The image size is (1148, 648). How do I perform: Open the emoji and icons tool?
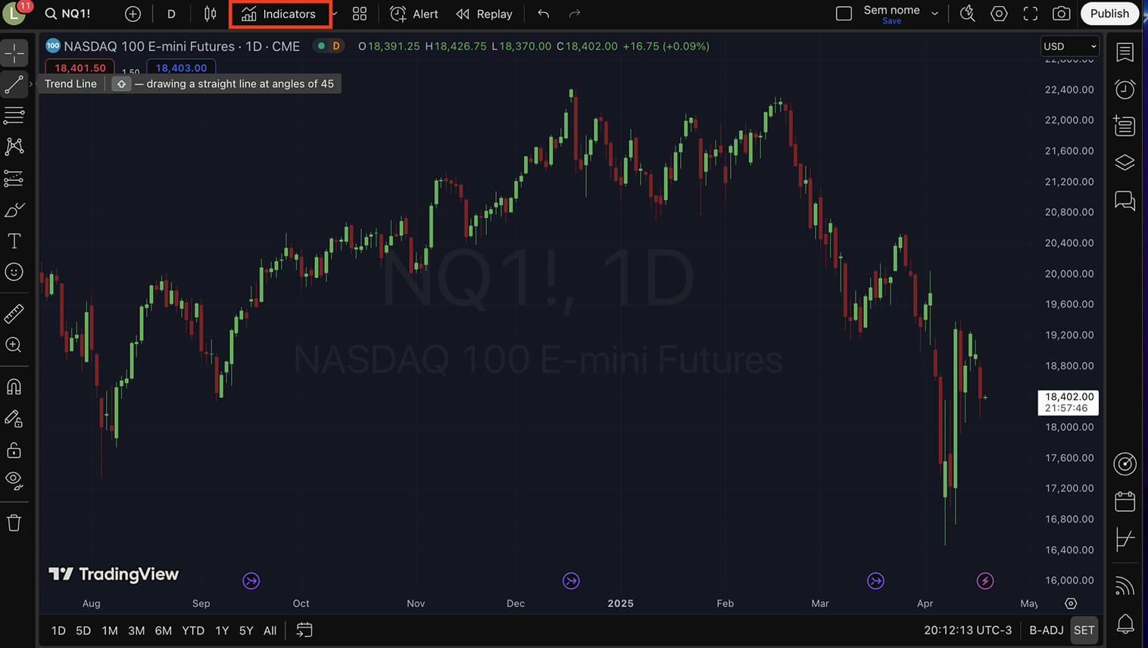pyautogui.click(x=14, y=272)
